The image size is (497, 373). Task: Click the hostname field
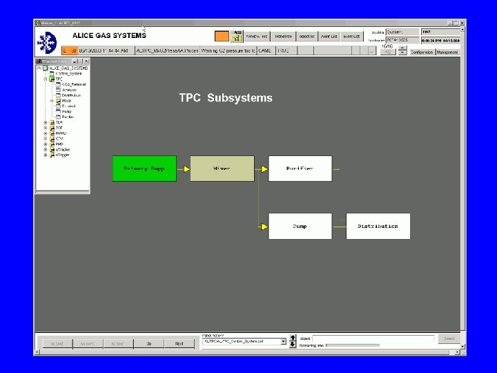point(402,40)
